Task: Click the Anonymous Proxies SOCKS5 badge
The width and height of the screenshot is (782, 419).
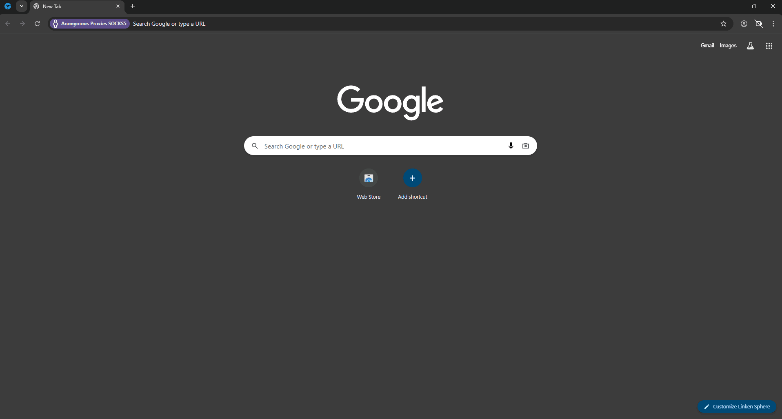Action: [x=89, y=24]
